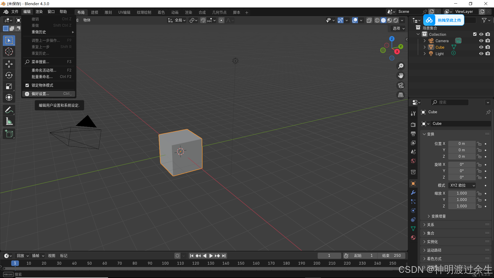Expand the Camera item in outliner
This screenshot has height=278, width=494.
pos(425,41)
